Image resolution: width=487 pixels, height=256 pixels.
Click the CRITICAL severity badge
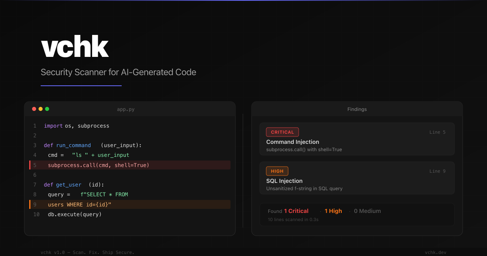coord(282,132)
